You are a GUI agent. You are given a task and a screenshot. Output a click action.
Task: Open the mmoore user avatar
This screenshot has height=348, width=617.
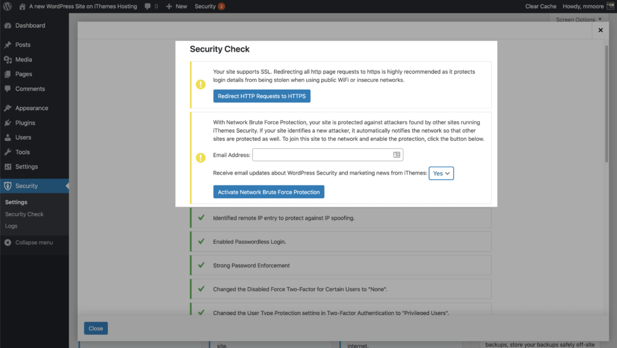[610, 6]
